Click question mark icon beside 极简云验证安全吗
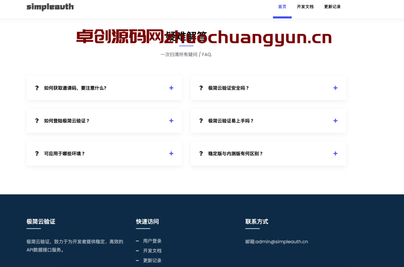 pyautogui.click(x=201, y=88)
